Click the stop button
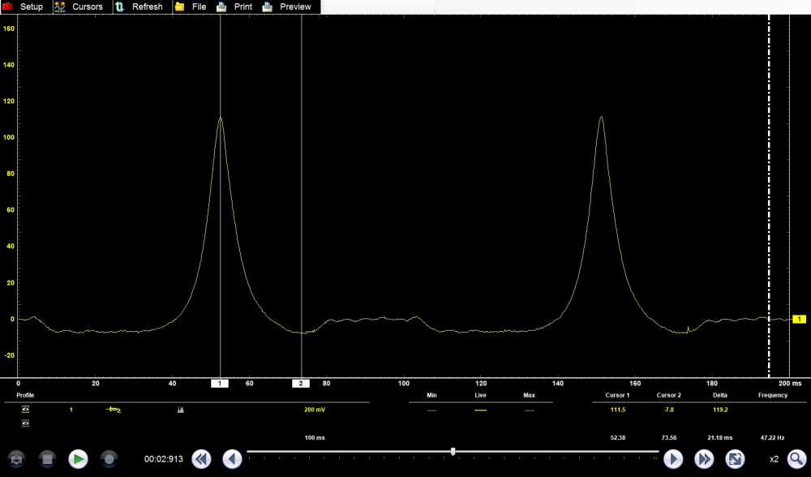The width and height of the screenshot is (811, 477). coord(47,459)
